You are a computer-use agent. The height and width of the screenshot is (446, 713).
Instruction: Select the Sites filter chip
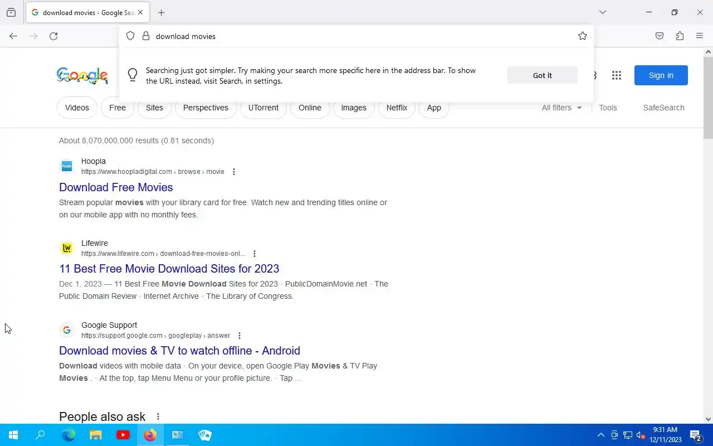[x=154, y=108]
